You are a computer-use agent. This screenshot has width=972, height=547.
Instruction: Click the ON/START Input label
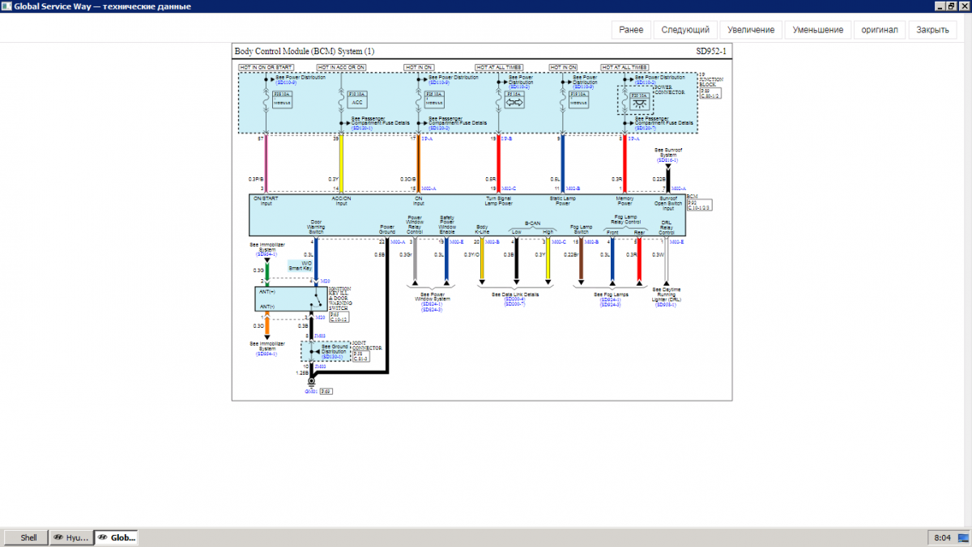click(x=266, y=201)
